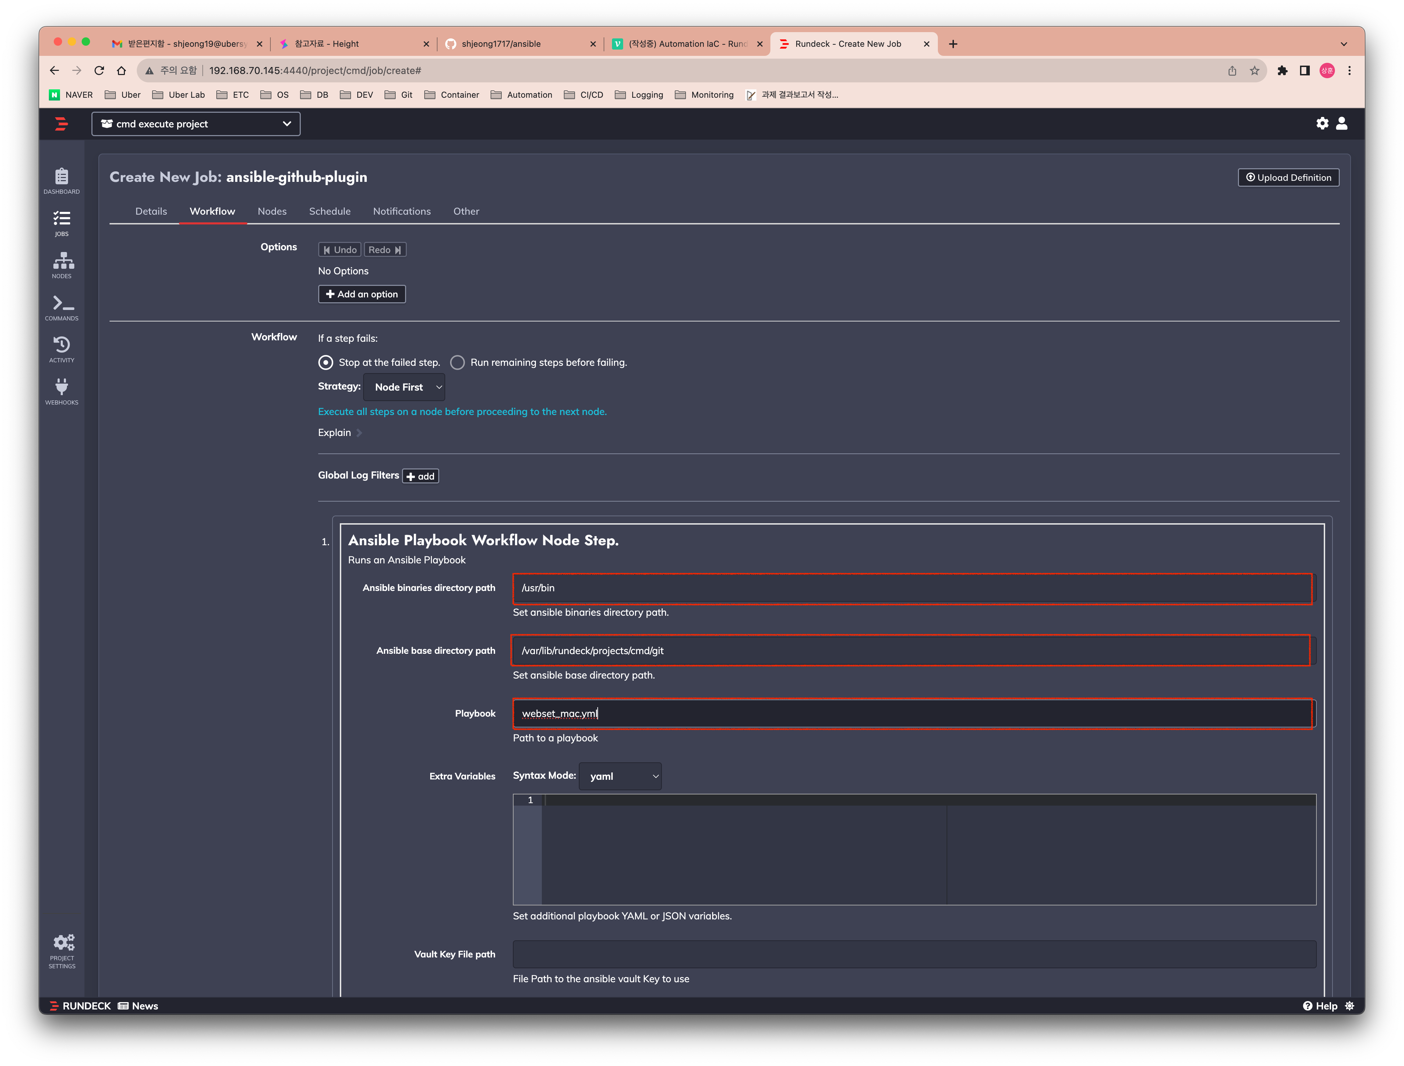Open a new browser tab
Viewport: 1404px width, 1066px height.
click(x=953, y=44)
